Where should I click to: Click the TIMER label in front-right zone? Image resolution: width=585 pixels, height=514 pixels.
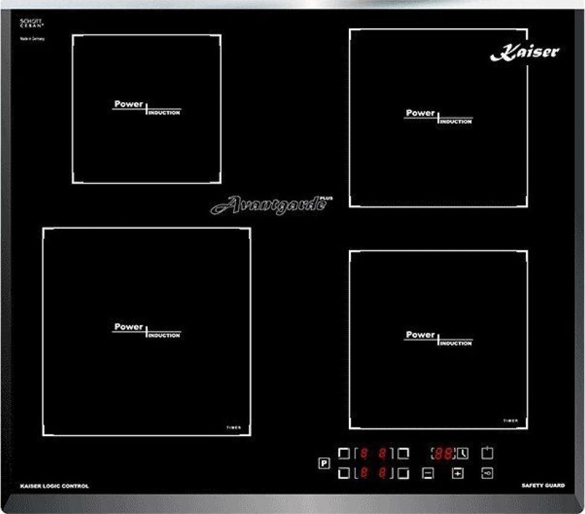point(511,420)
